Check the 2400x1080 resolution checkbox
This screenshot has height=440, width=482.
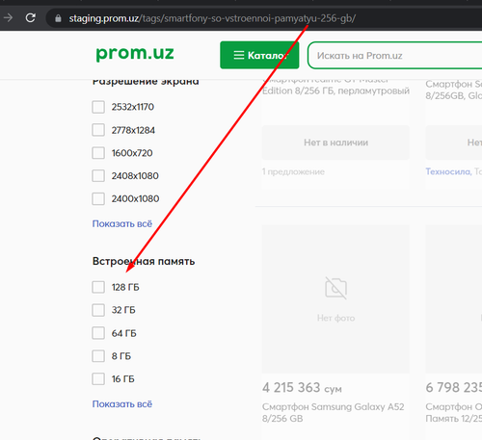98,198
